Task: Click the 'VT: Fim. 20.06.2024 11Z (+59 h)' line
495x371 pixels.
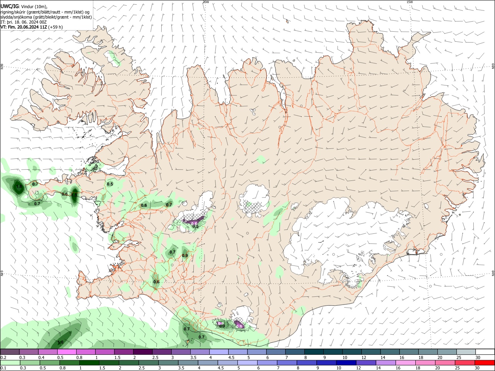Action: tap(32, 27)
